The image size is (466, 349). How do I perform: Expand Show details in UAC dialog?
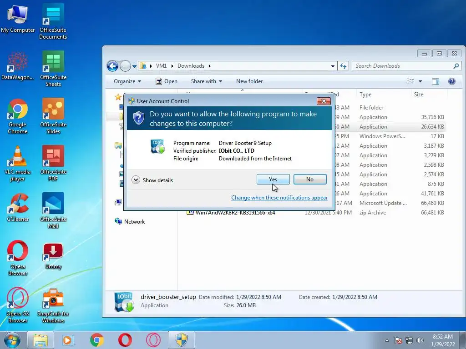click(x=152, y=180)
